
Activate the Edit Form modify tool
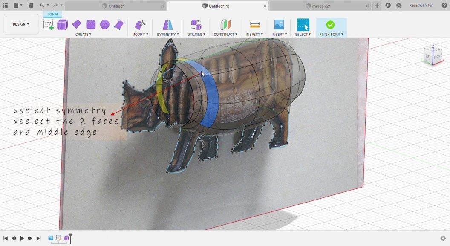[140, 25]
